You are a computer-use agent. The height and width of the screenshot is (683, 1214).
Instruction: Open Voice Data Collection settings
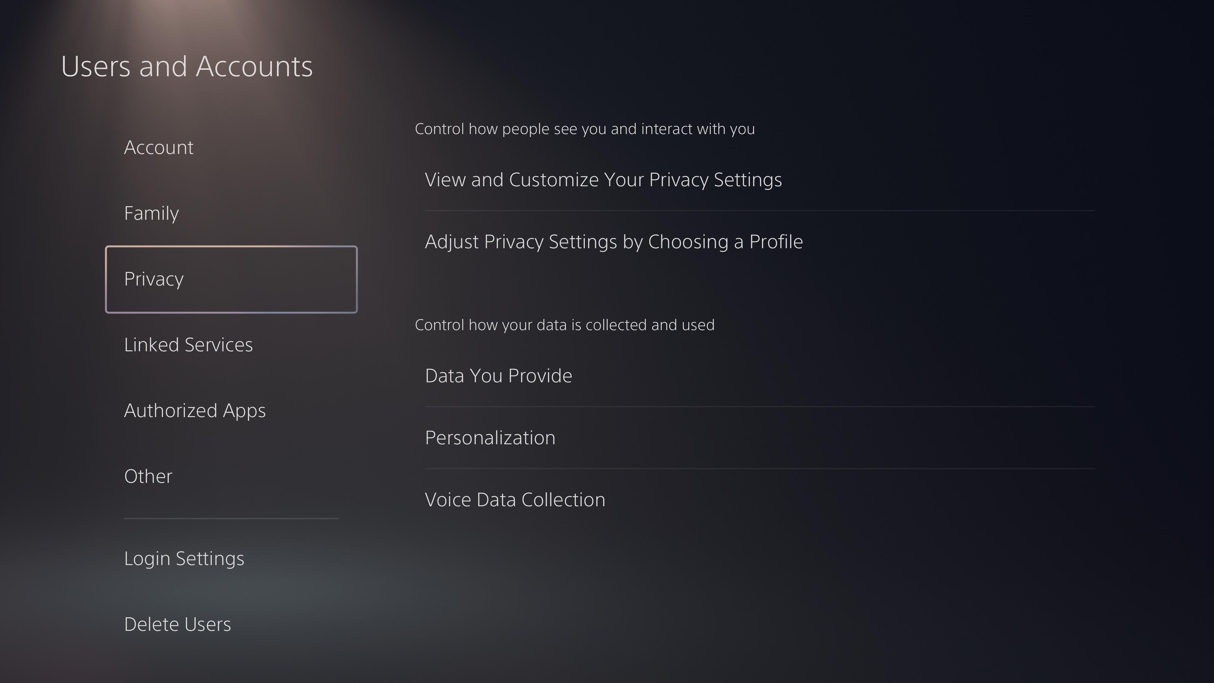(x=515, y=500)
